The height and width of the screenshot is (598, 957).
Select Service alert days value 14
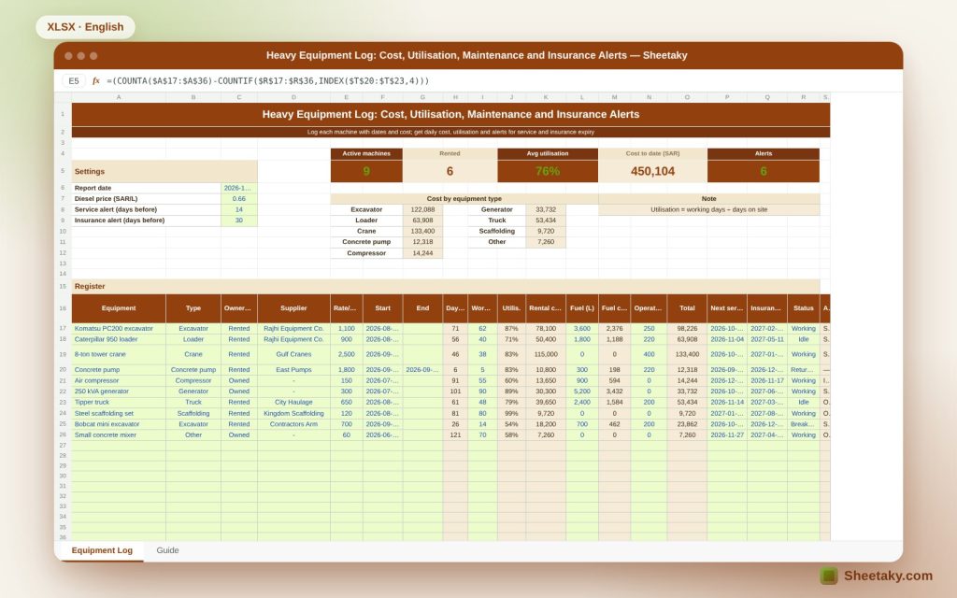point(238,209)
